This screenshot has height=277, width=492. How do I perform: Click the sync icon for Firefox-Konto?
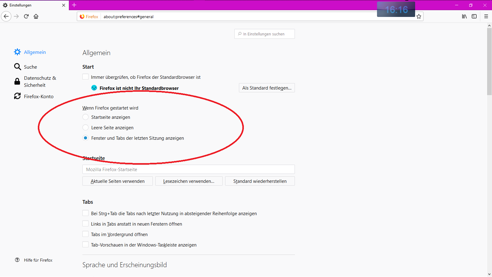point(18,96)
